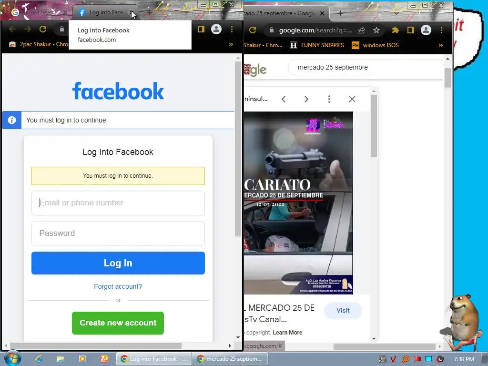The height and width of the screenshot is (366, 488).
Task: Click Facebook page vertical scrollbar
Action: click(238, 149)
